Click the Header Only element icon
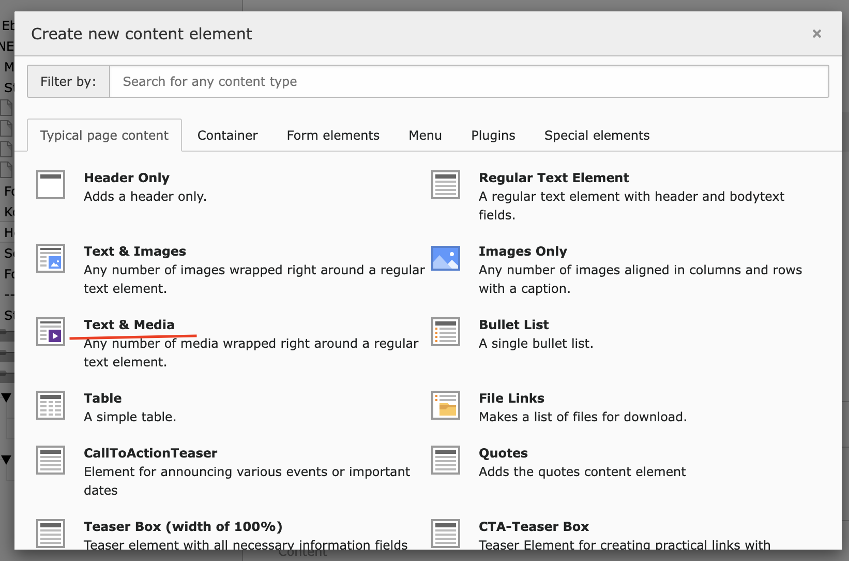The image size is (849, 561). 51,185
